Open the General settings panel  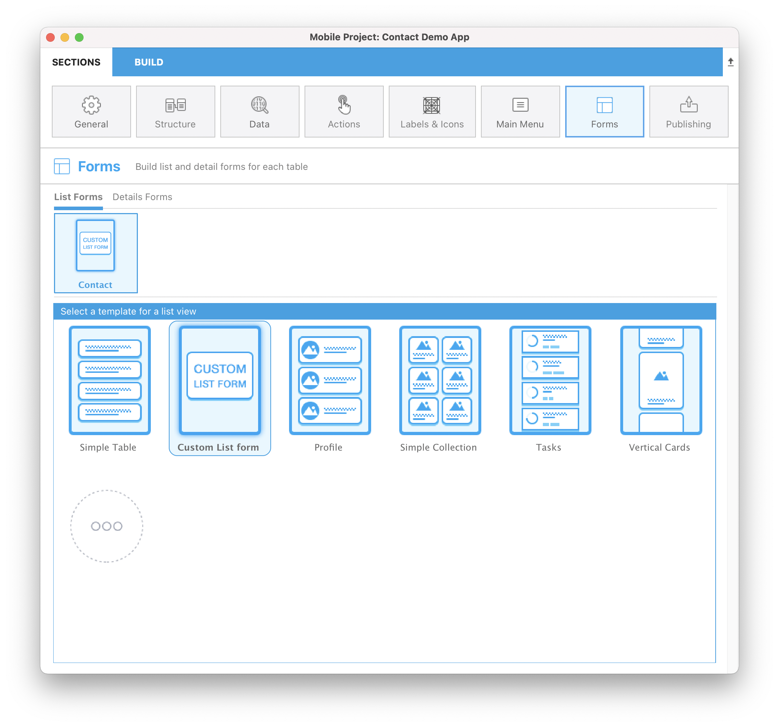pyautogui.click(x=91, y=111)
